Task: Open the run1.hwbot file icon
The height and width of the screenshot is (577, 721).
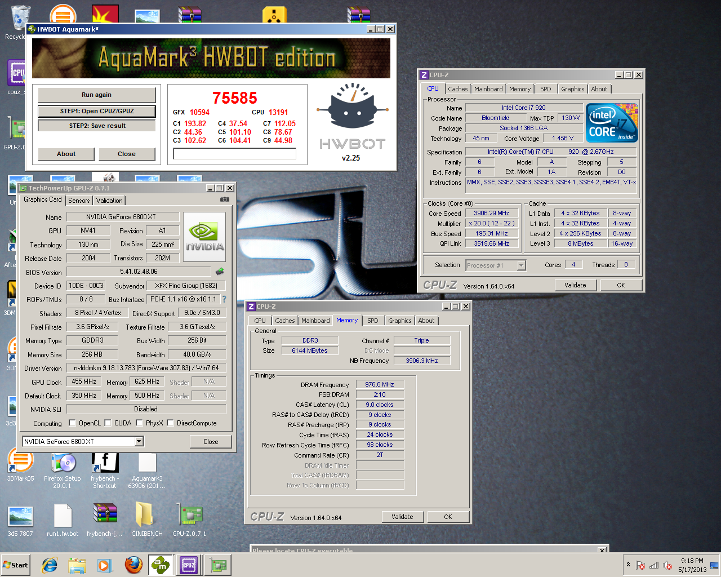Action: tap(62, 520)
